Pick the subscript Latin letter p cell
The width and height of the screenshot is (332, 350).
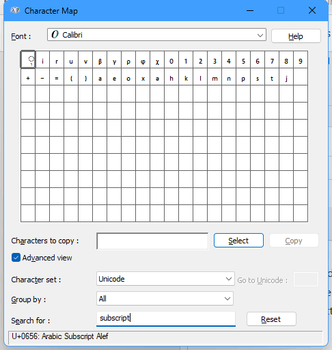click(243, 77)
